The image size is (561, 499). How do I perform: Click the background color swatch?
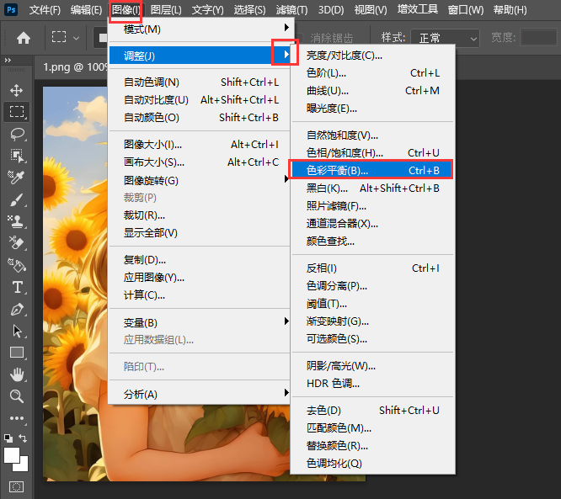pos(24,466)
